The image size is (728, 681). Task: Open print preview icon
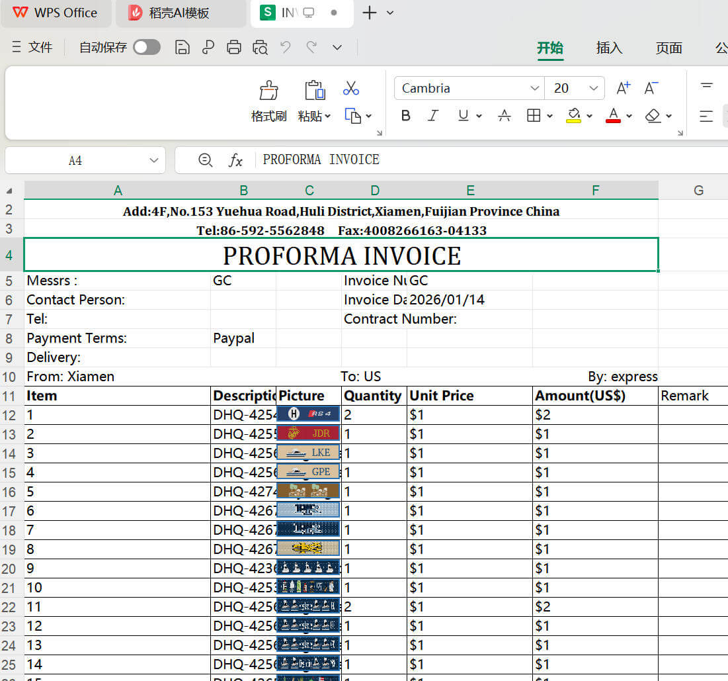pos(260,48)
